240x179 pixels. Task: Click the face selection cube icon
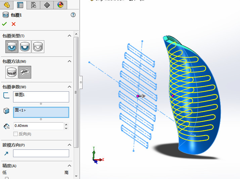coord(6,111)
